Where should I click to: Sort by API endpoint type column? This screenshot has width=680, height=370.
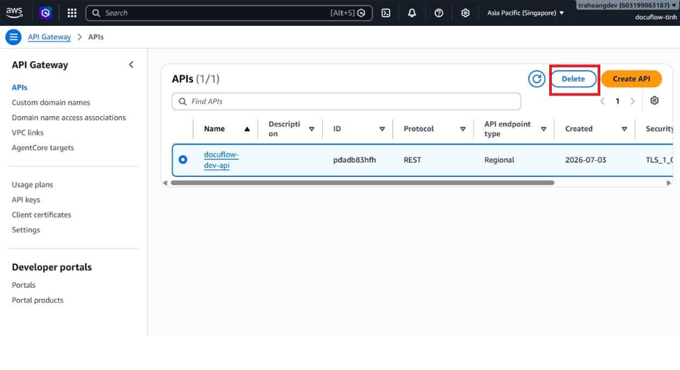click(543, 129)
